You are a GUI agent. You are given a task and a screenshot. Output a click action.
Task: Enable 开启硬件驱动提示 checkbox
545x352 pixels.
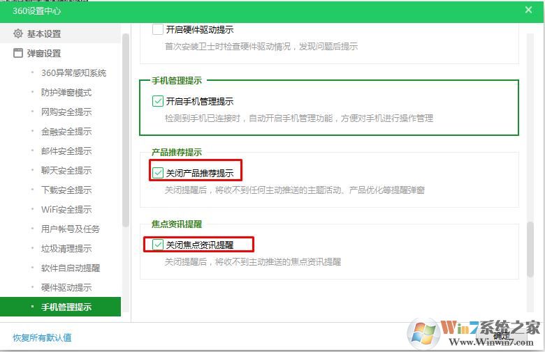pos(157,29)
